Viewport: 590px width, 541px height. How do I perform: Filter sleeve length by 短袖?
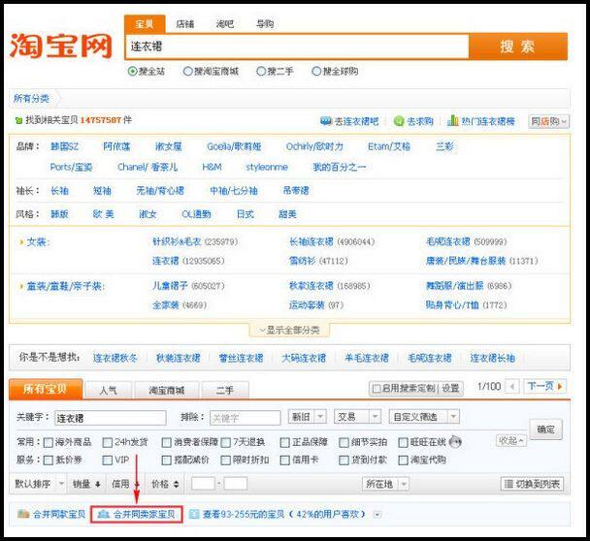click(x=102, y=191)
